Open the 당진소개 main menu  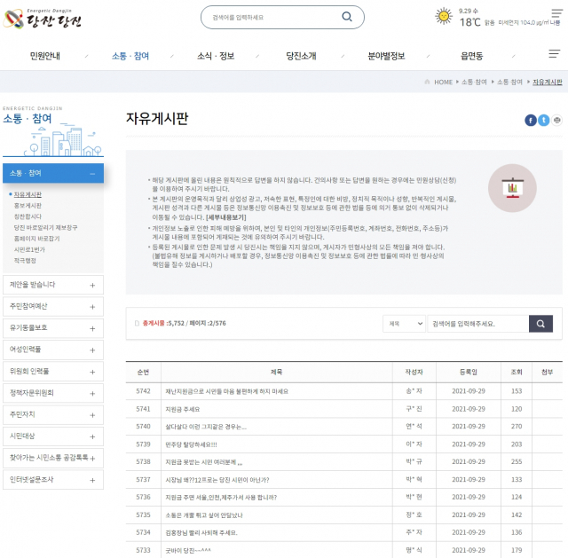coord(301,56)
